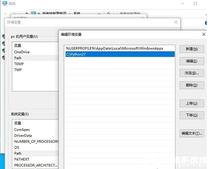Image resolution: width=208 pixels, height=169 pixels.
Task: Delete entry with 删除(D) button
Action: (192, 85)
